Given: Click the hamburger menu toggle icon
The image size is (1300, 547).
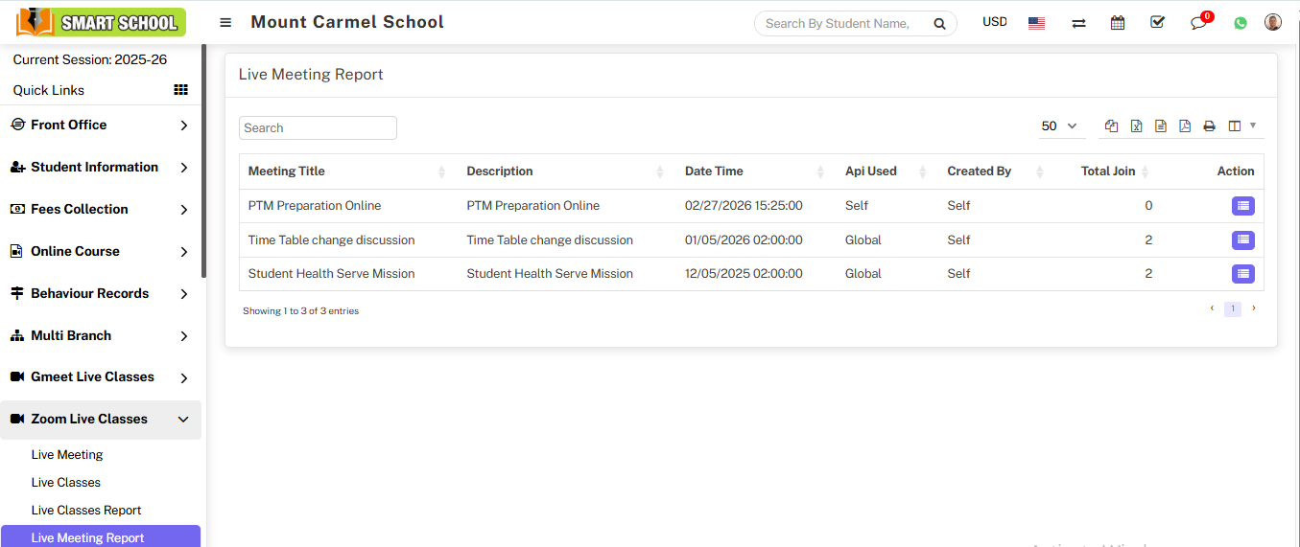Looking at the screenshot, I should pos(225,23).
